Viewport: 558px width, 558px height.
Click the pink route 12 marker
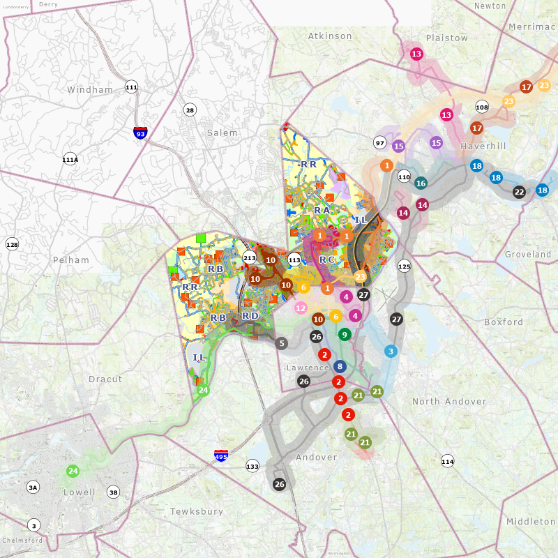[x=301, y=308]
